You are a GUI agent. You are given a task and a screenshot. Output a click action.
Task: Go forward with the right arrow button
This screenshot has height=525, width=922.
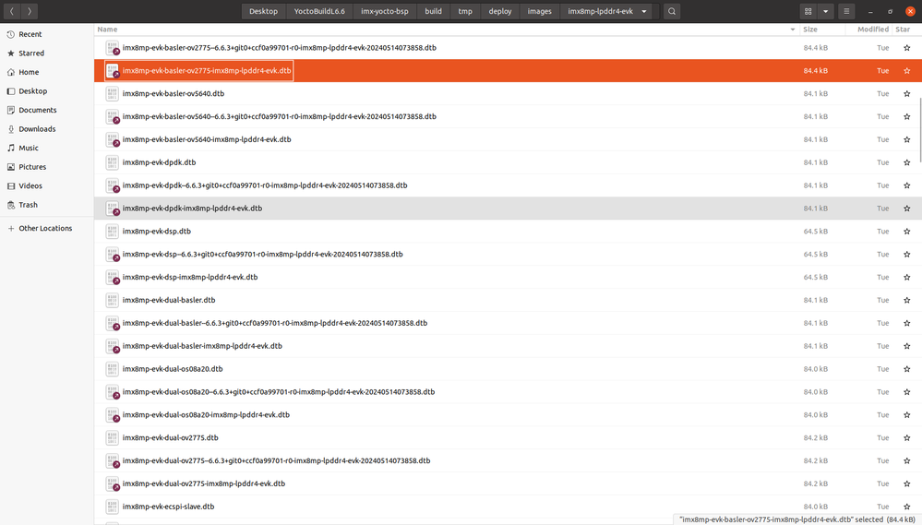click(30, 11)
